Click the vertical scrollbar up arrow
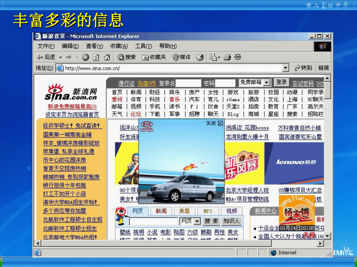Image resolution: width=357 pixels, height=267 pixels. 327,78
